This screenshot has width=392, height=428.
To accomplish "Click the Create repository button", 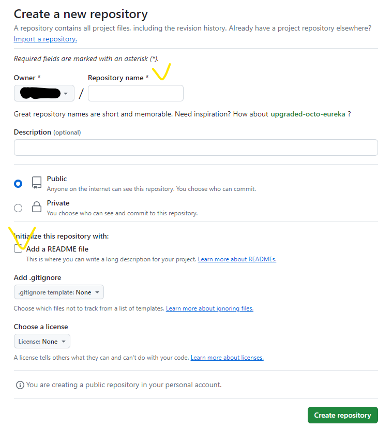I will [342, 415].
